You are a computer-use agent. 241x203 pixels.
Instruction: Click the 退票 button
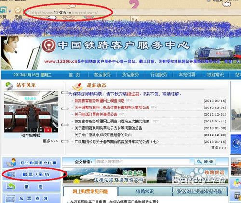[x=31, y=187]
